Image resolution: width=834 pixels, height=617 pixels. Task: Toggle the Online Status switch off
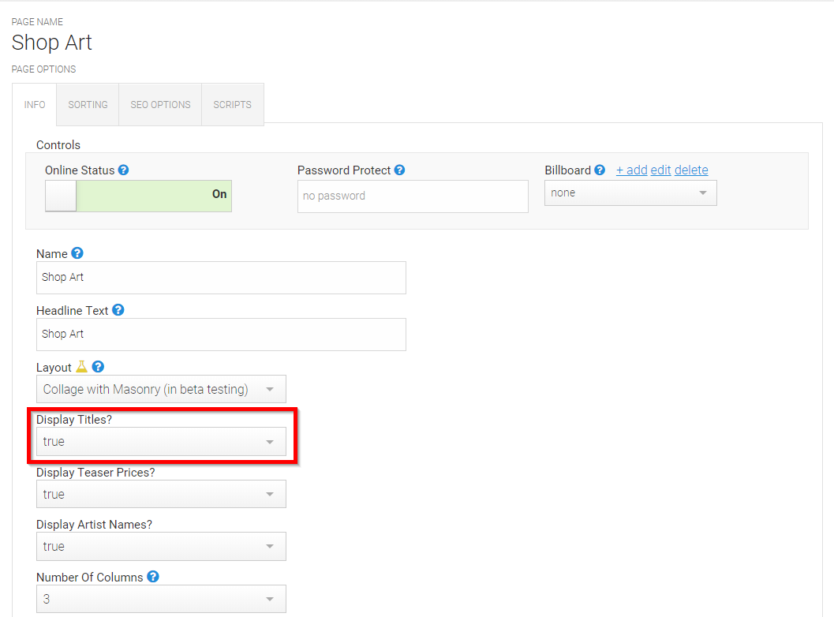[x=138, y=196]
